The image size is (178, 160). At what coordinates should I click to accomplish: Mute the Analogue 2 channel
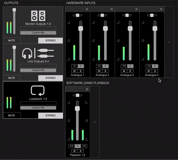click(99, 71)
